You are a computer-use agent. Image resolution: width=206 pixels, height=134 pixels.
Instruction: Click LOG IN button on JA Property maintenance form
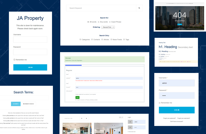tap(30, 67)
